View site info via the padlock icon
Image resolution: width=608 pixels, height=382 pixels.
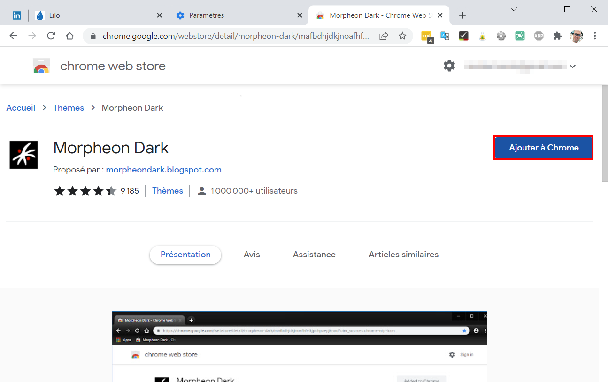click(x=93, y=36)
